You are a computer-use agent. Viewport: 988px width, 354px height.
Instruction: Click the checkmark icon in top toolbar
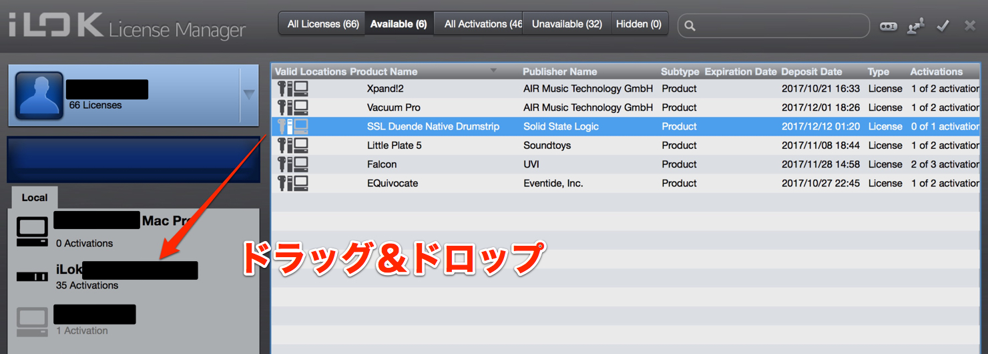point(943,26)
